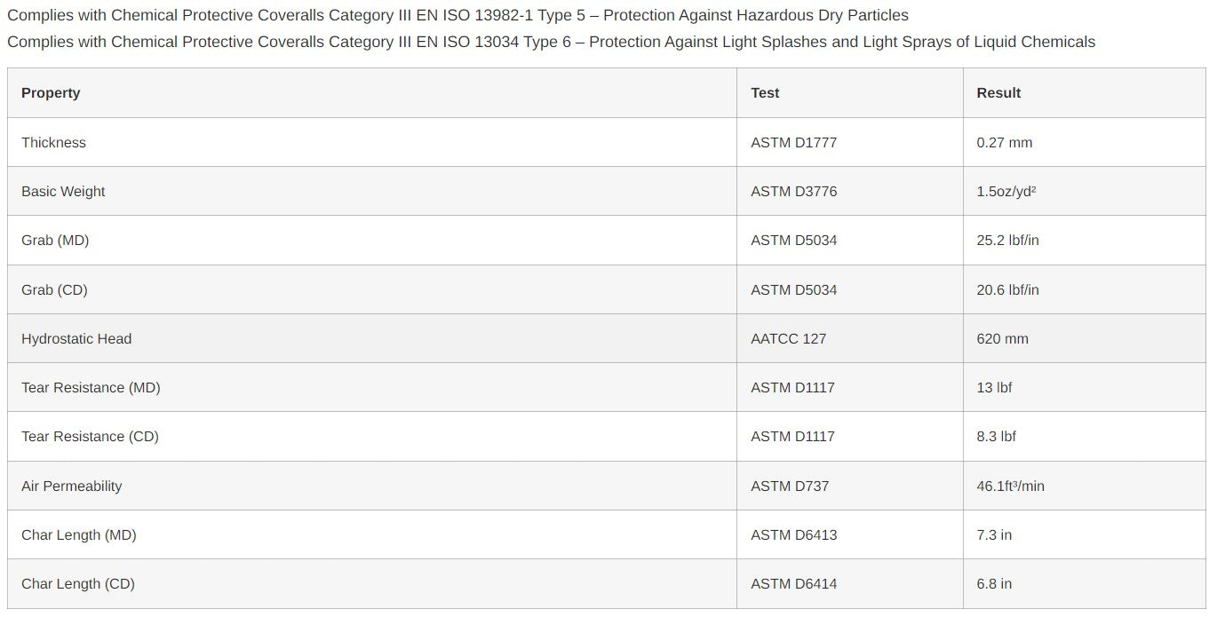Viewport: 1217px width, 617px height.
Task: Select the Char Length (MD) cell
Action: 78,535
